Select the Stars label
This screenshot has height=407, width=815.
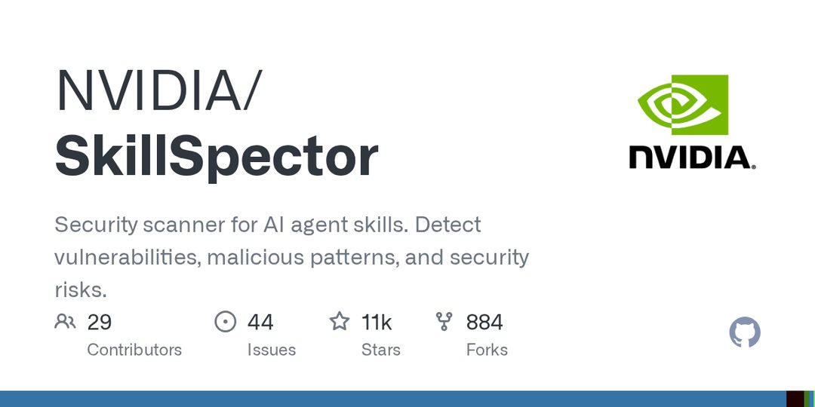[381, 350]
